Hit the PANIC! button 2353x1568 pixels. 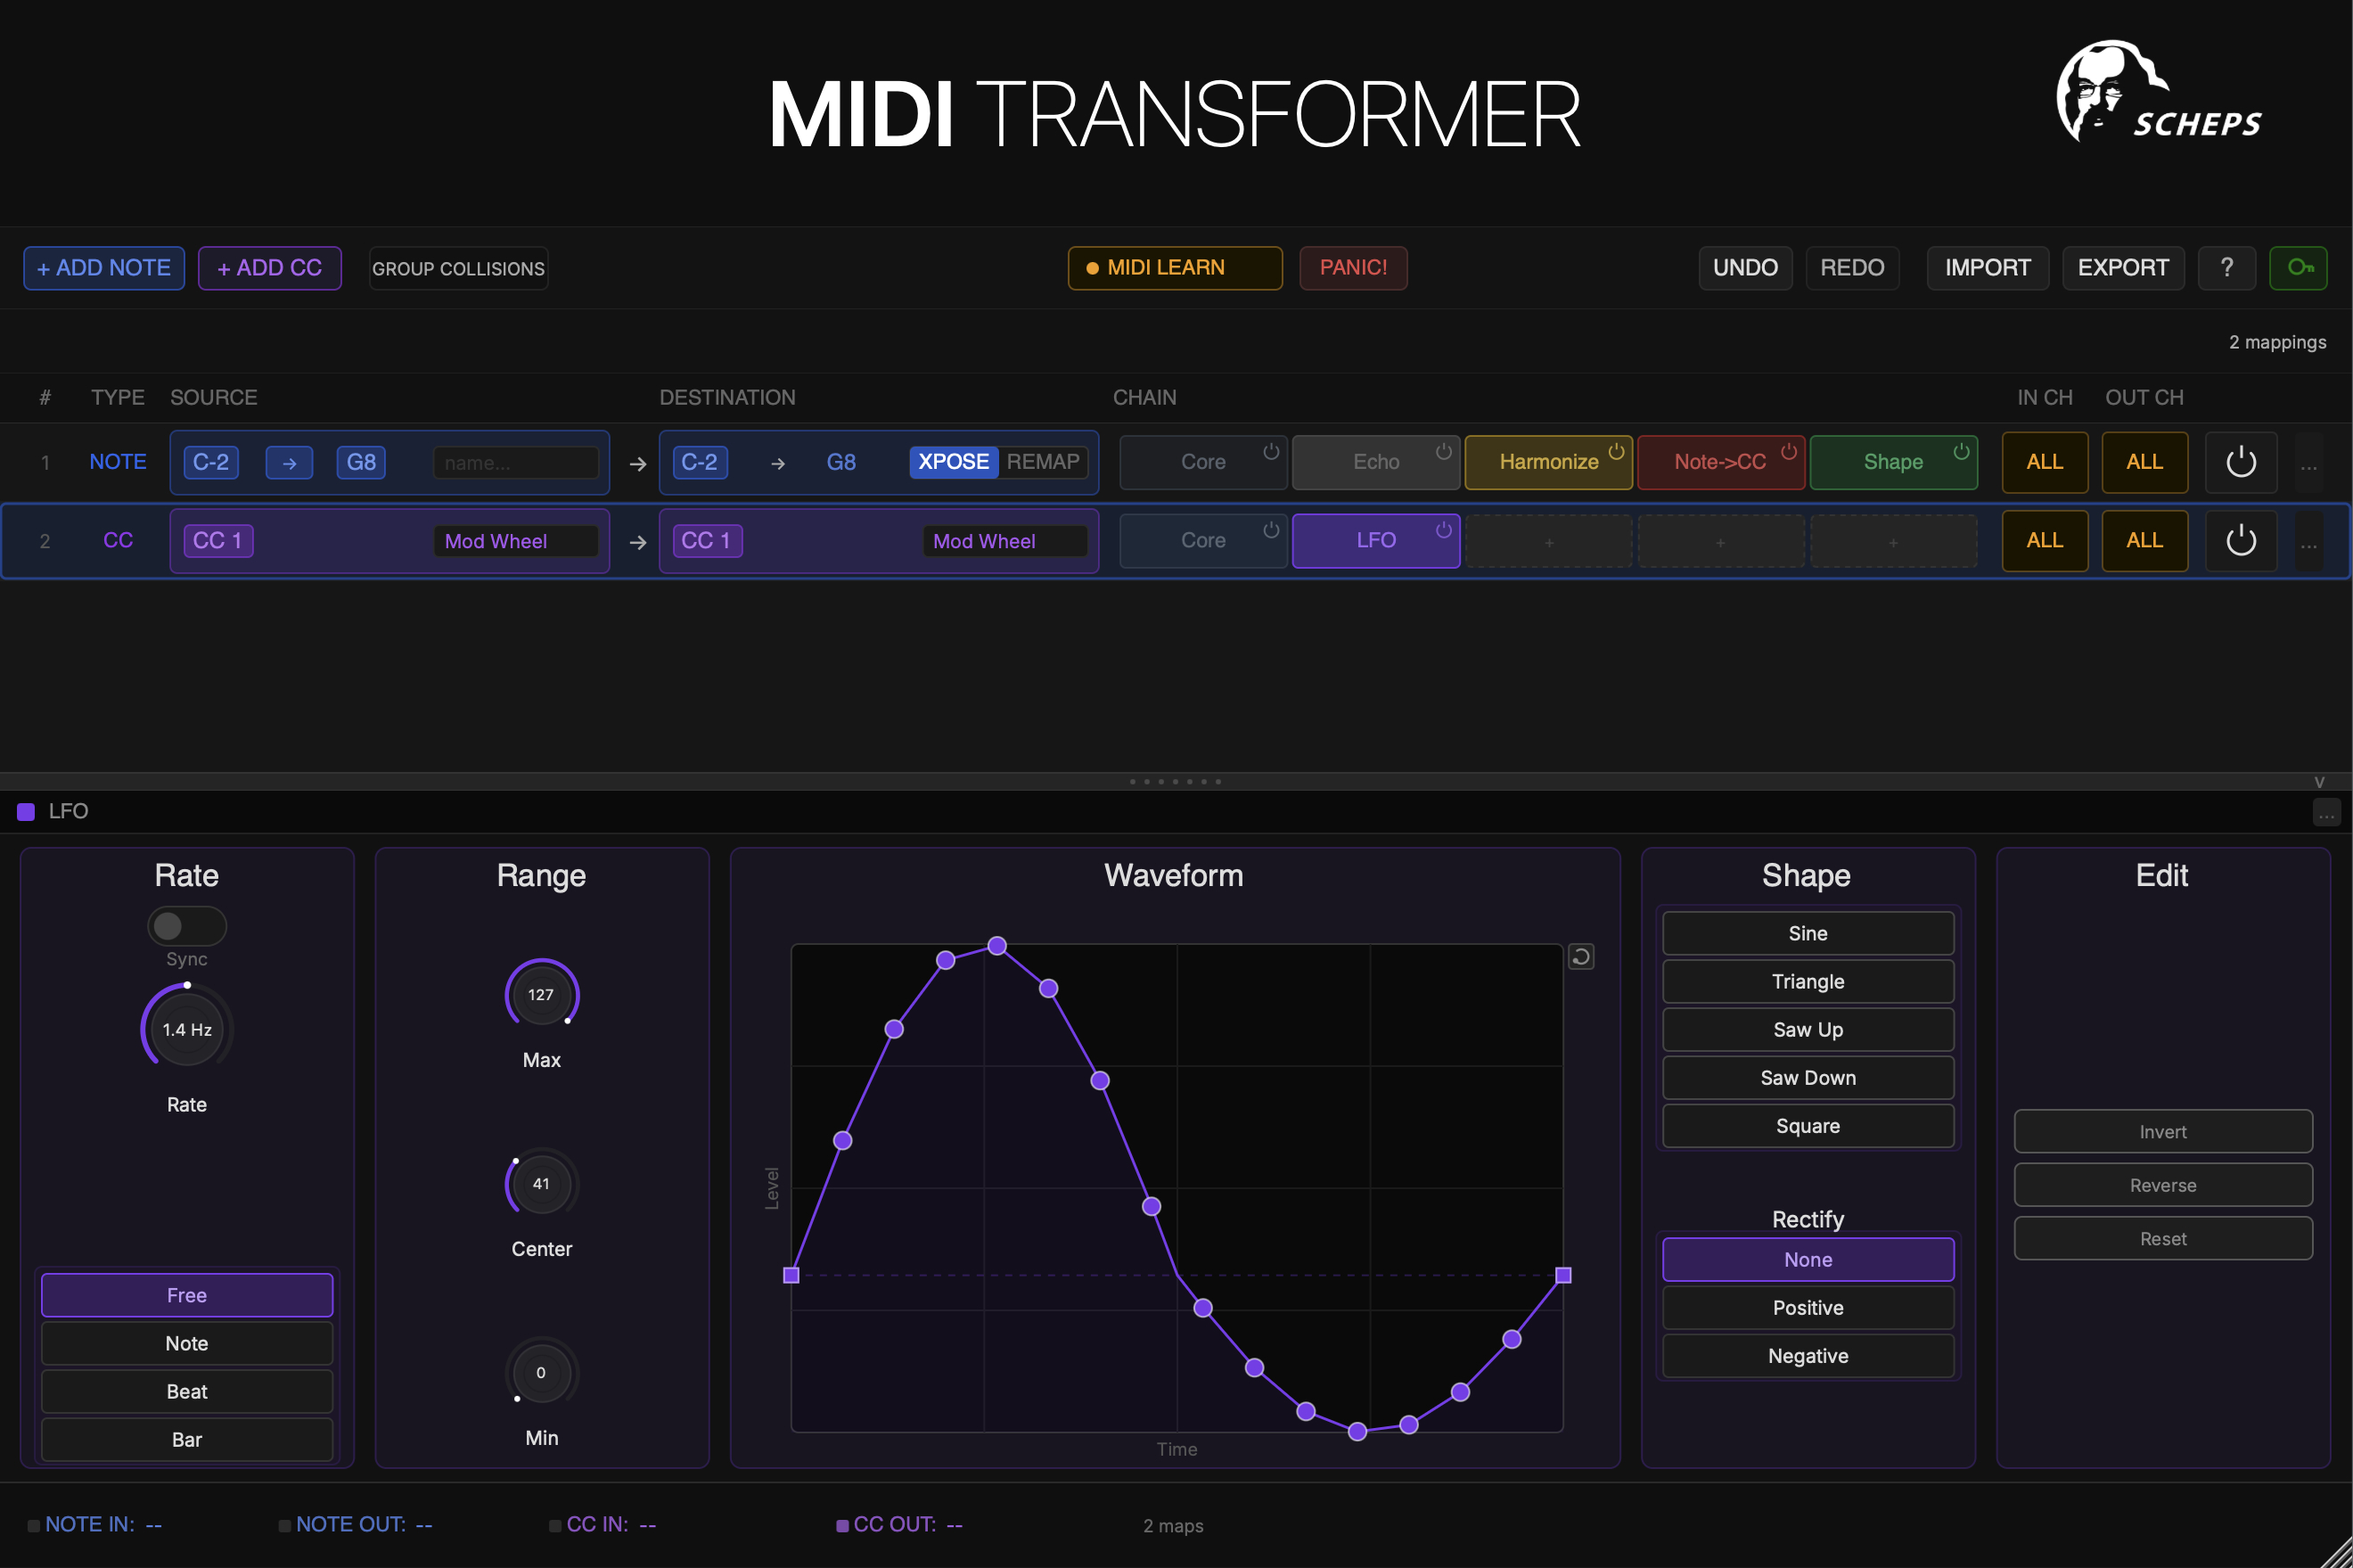pyautogui.click(x=1354, y=268)
